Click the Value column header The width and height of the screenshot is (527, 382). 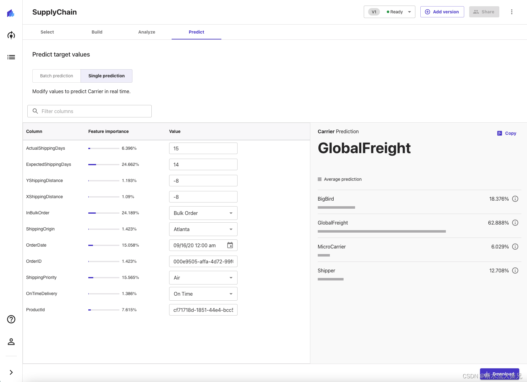pos(175,131)
